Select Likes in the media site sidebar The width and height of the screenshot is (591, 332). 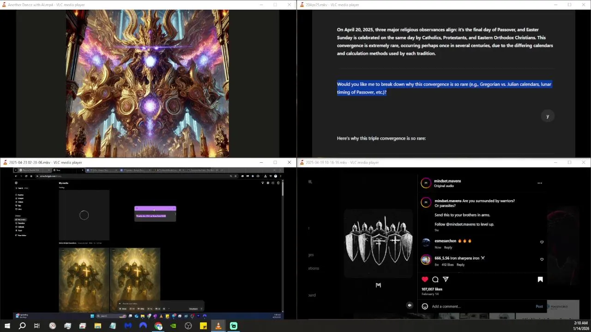click(x=19, y=209)
